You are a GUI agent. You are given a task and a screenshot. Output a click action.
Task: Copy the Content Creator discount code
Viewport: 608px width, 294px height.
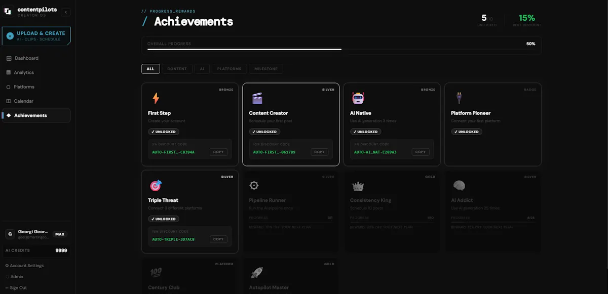(x=319, y=152)
